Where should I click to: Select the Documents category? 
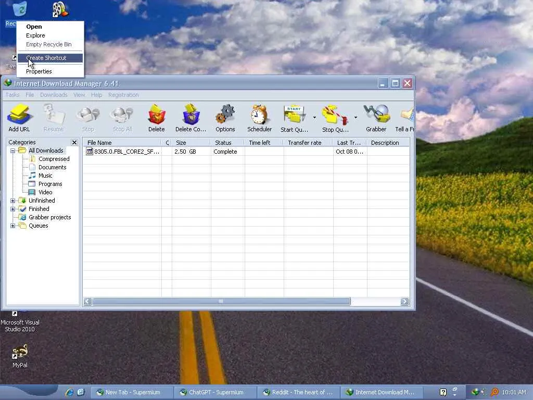point(53,167)
